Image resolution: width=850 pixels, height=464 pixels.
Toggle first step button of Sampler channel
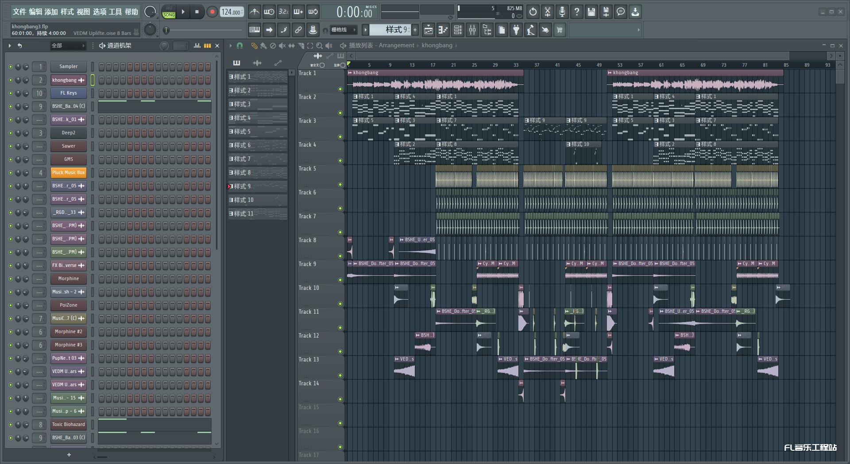click(x=102, y=67)
